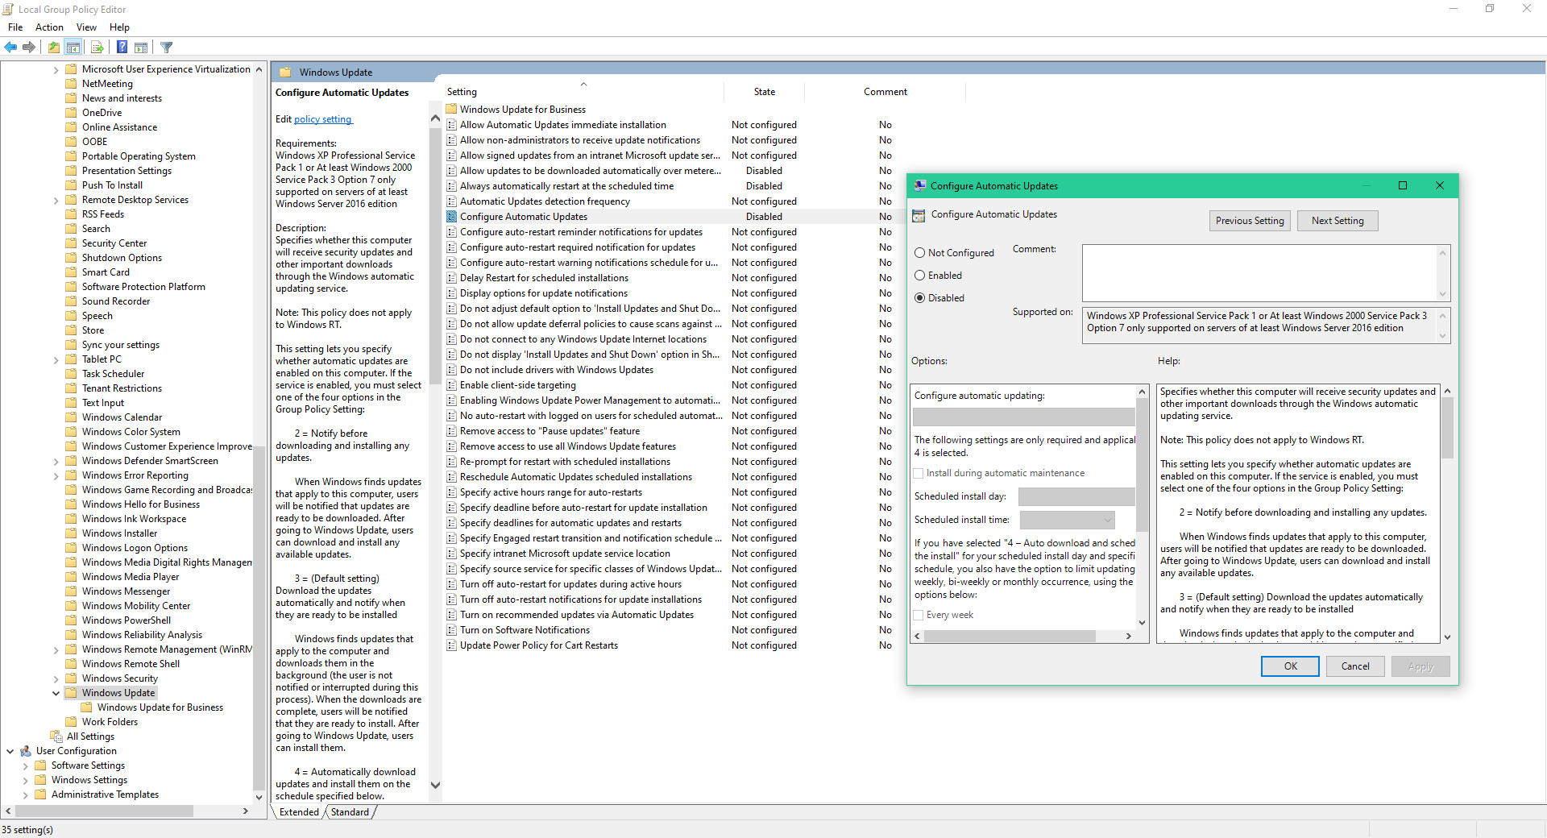Screen dimensions: 1547x838
Task: Click policy icon beside Turn on Software Notifications
Action: (x=452, y=630)
